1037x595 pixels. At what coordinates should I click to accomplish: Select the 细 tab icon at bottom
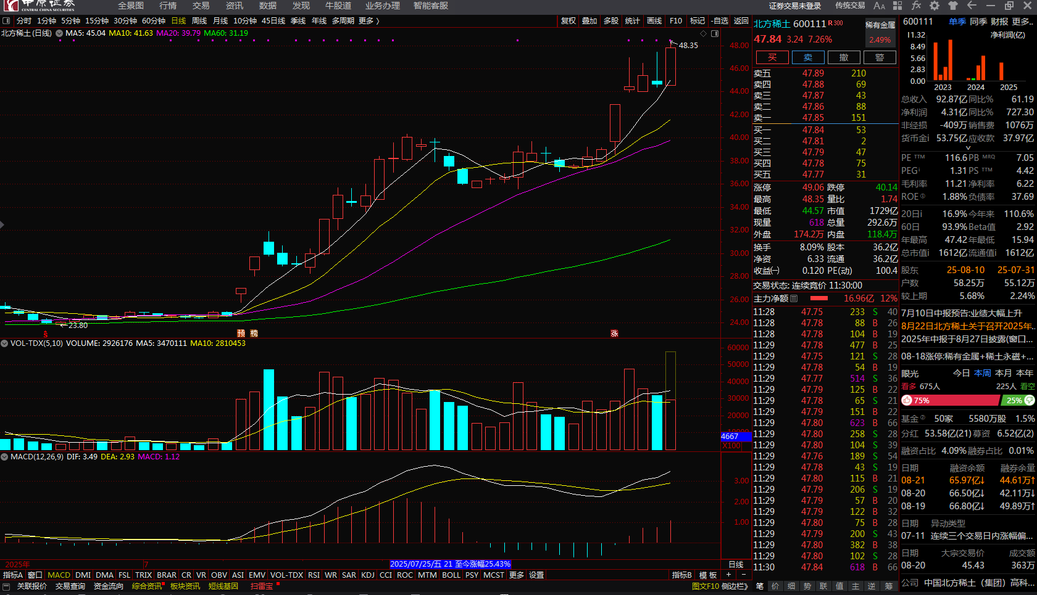point(791,586)
